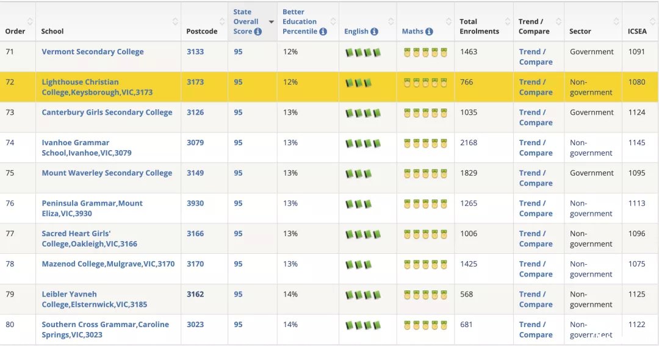Click Maths medal icons for Vermont Secondary College
Viewport: 659px width, 346px height.
coord(425,52)
